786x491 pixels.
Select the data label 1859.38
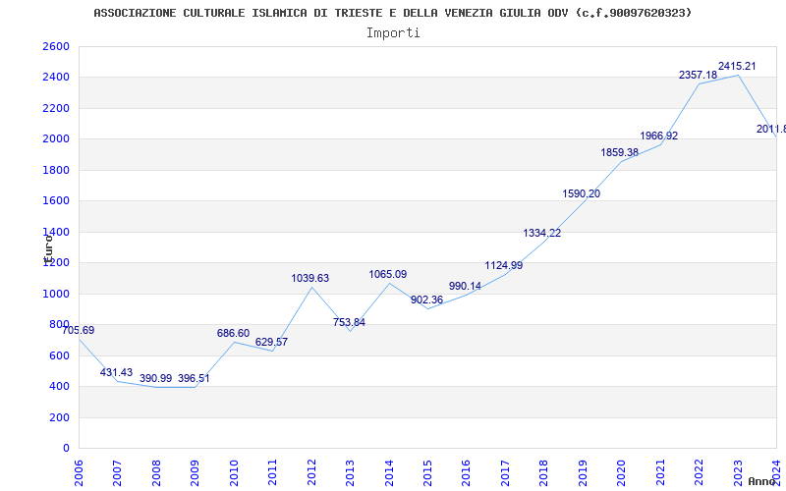coord(620,152)
